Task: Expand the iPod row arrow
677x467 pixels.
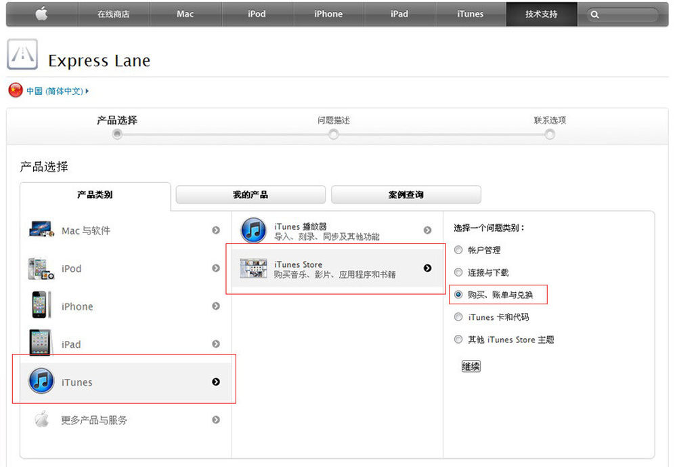Action: click(x=216, y=268)
